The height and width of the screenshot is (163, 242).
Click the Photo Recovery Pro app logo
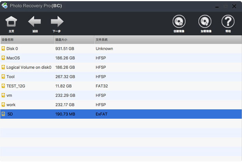[x=5, y=6]
